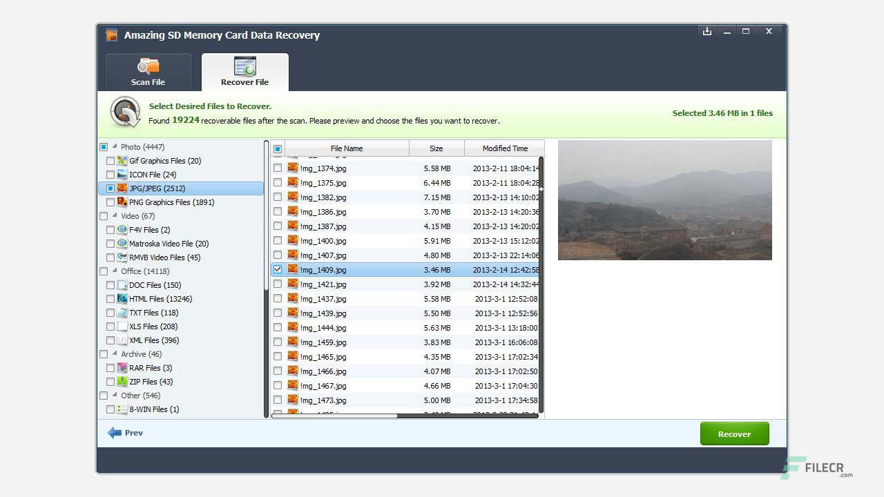Viewport: 884px width, 497px height.
Task: Click the RMVB Video Files icon
Action: coord(122,257)
